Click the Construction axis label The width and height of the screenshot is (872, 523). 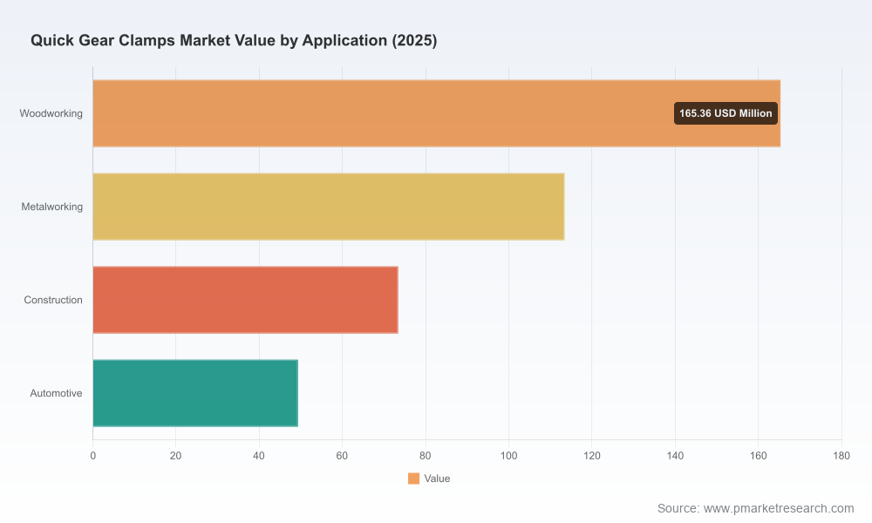point(53,300)
